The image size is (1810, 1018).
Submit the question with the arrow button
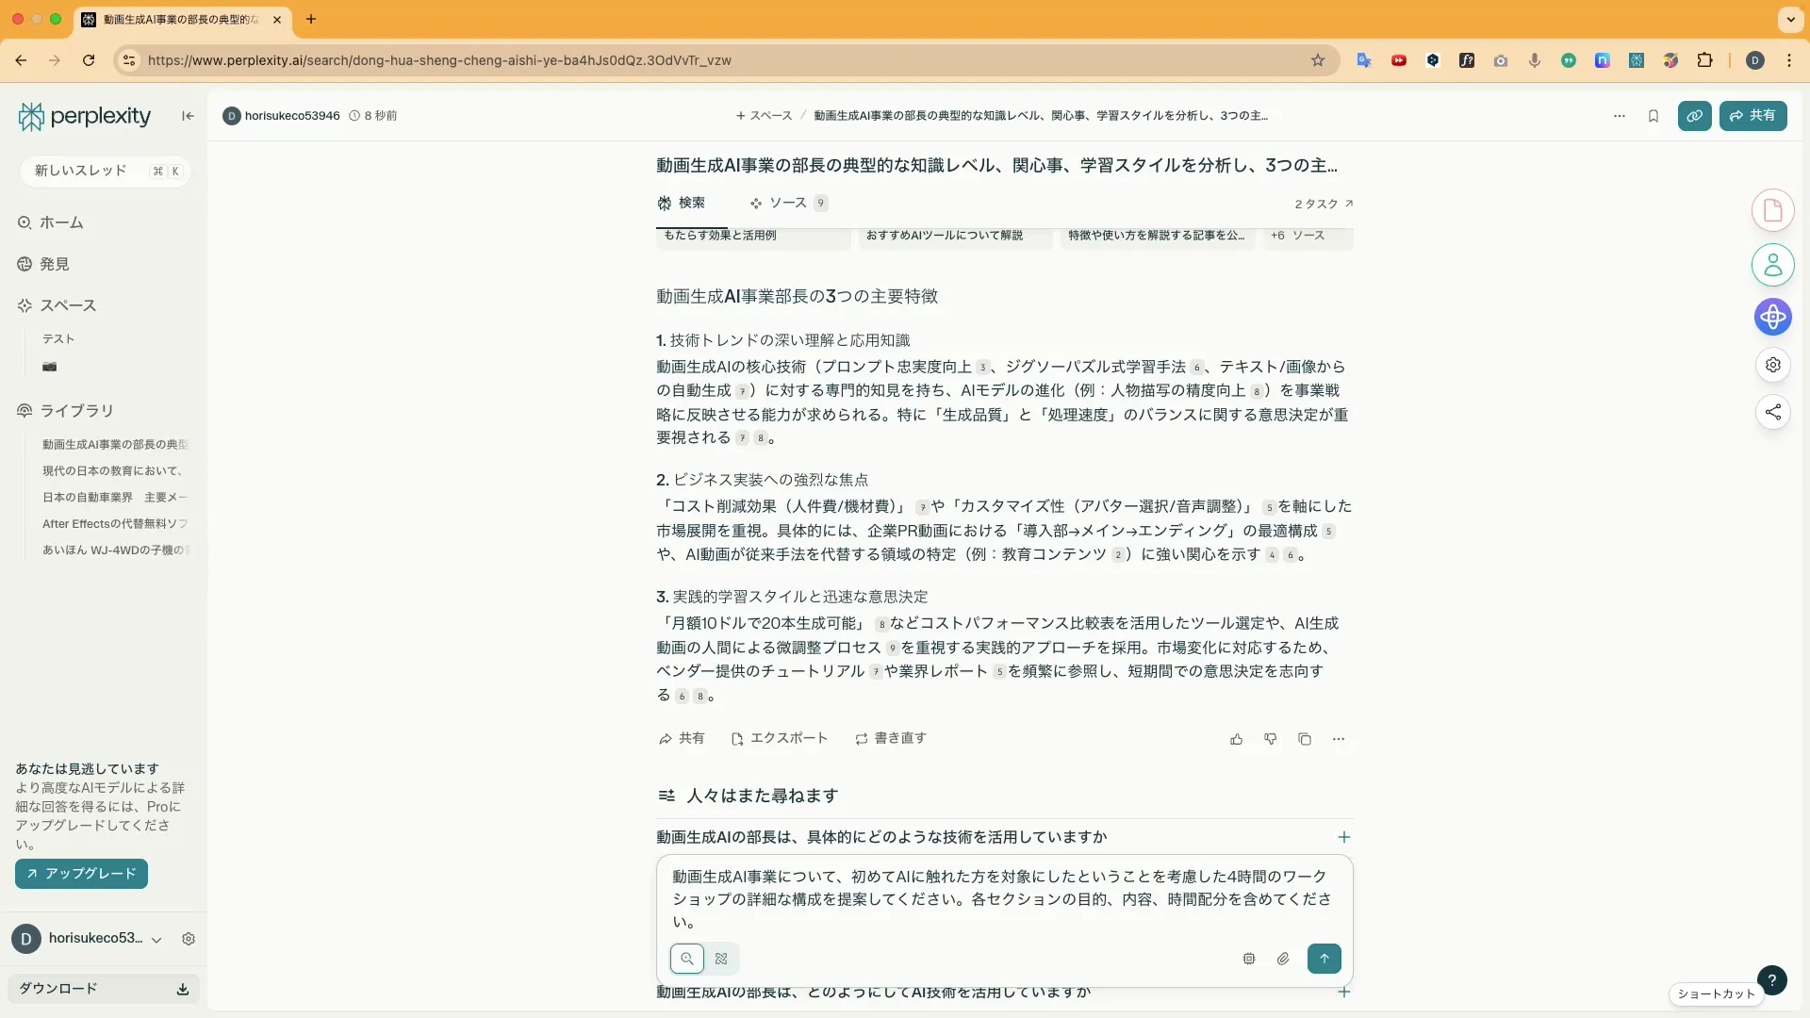1325,959
